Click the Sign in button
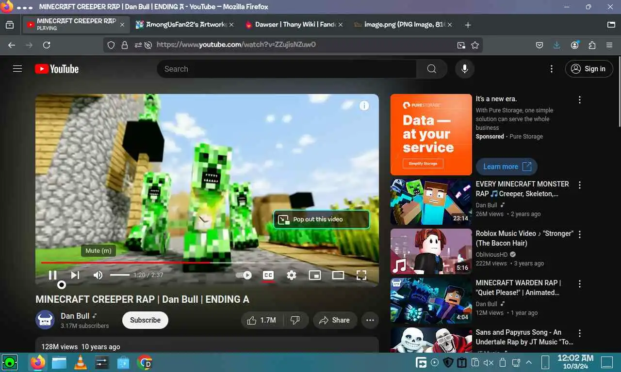 (x=589, y=69)
